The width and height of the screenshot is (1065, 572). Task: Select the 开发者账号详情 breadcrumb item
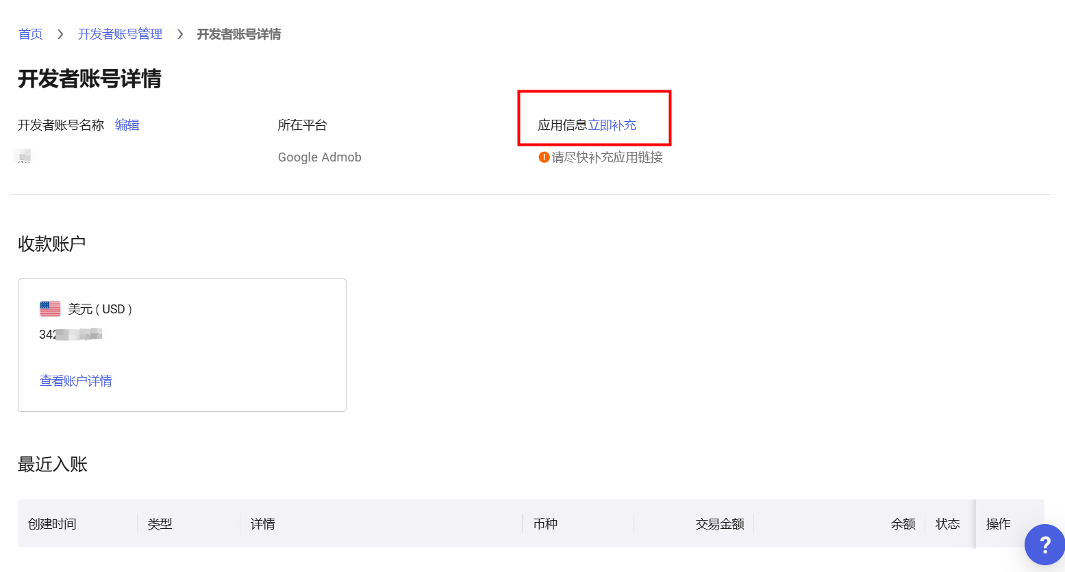click(238, 34)
